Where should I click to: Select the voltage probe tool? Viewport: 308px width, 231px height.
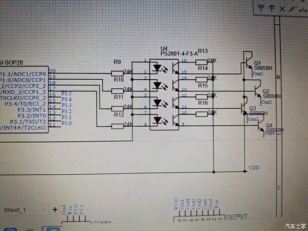pos(293,9)
